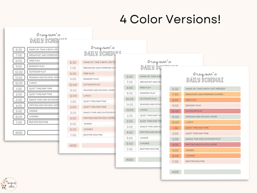
Task: Click READING AND SCHOOL WORK on pink schedule
Action: [x=99, y=90]
